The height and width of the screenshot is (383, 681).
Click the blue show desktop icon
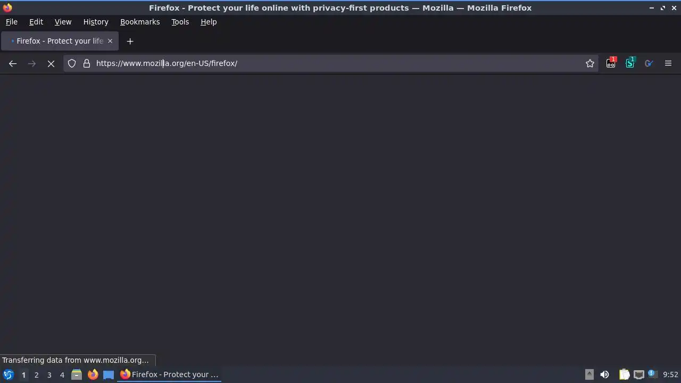point(109,374)
